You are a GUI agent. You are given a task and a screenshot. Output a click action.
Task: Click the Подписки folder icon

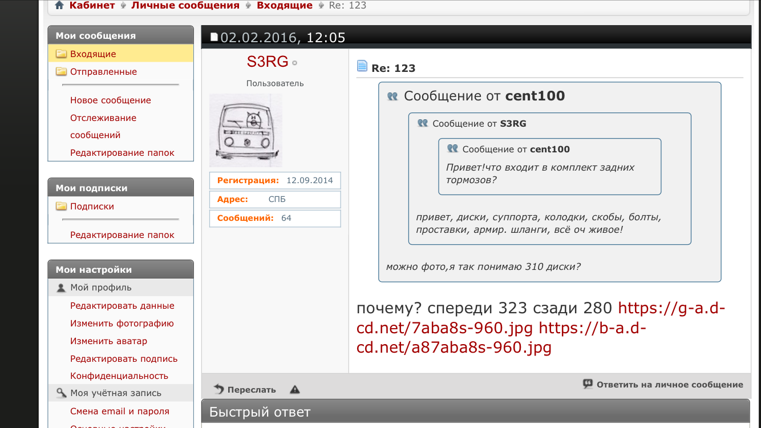(x=61, y=207)
